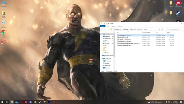Viewport: 184px width, 104px height.
Task: Select the OptiFine_1.19.2_HD_U_I1 file
Action: coord(145,39)
